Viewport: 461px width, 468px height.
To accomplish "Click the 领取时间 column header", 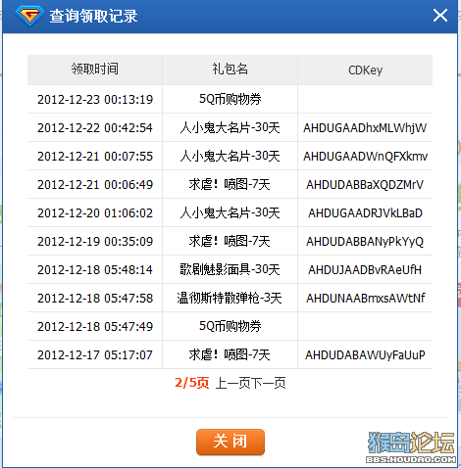I will pos(95,70).
